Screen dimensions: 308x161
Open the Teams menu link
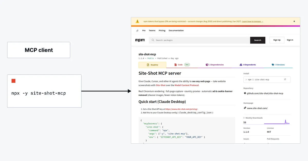coord(152,30)
